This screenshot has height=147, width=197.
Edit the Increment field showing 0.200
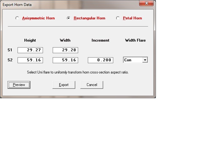coord(100,60)
